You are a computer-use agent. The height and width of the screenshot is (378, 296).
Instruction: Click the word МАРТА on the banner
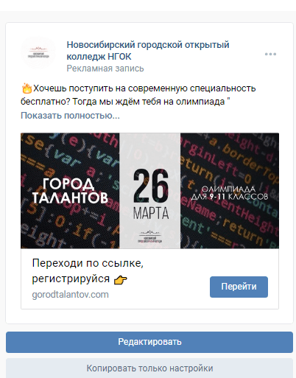click(151, 213)
